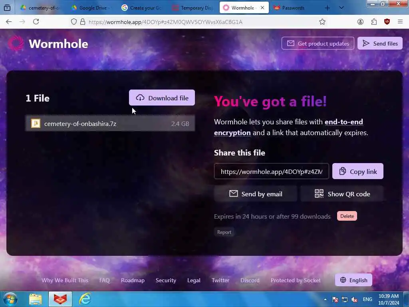Reload the page with the refresh icon
This screenshot has width=409, height=307.
tap(36, 22)
